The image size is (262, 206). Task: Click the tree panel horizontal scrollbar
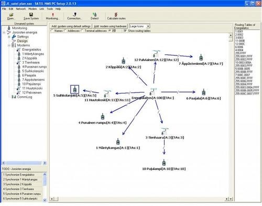[24, 163]
